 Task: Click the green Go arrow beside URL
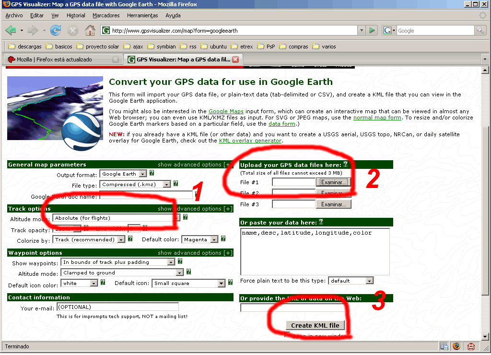[372, 30]
